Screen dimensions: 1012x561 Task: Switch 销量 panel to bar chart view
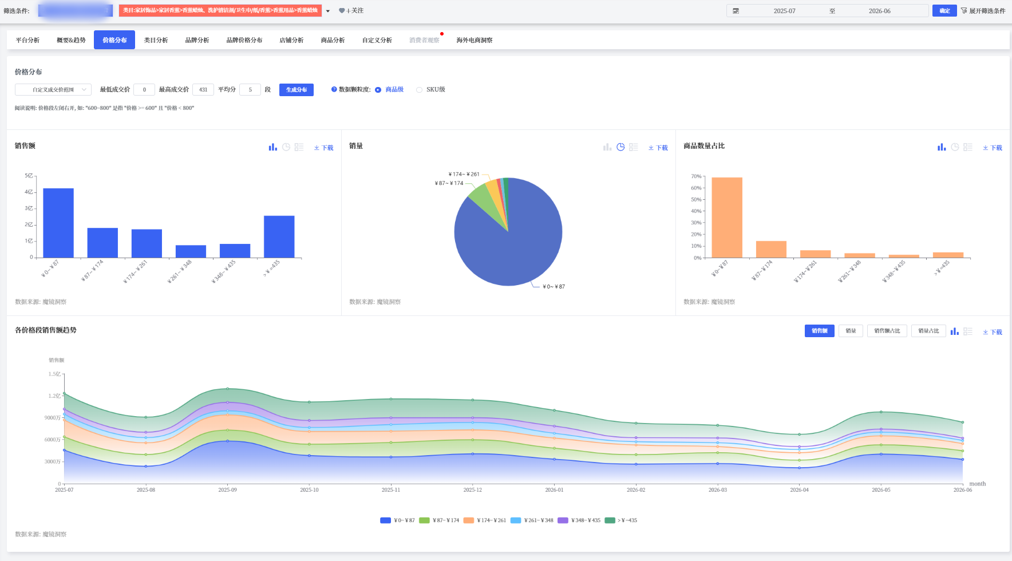coord(607,147)
